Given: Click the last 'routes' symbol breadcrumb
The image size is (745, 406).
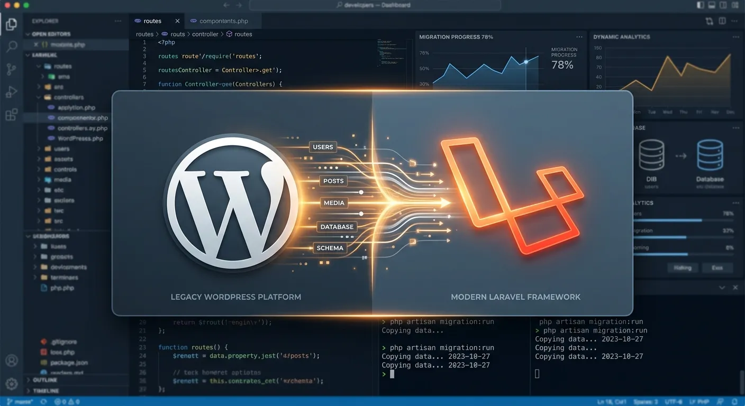Looking at the screenshot, I should tap(243, 34).
